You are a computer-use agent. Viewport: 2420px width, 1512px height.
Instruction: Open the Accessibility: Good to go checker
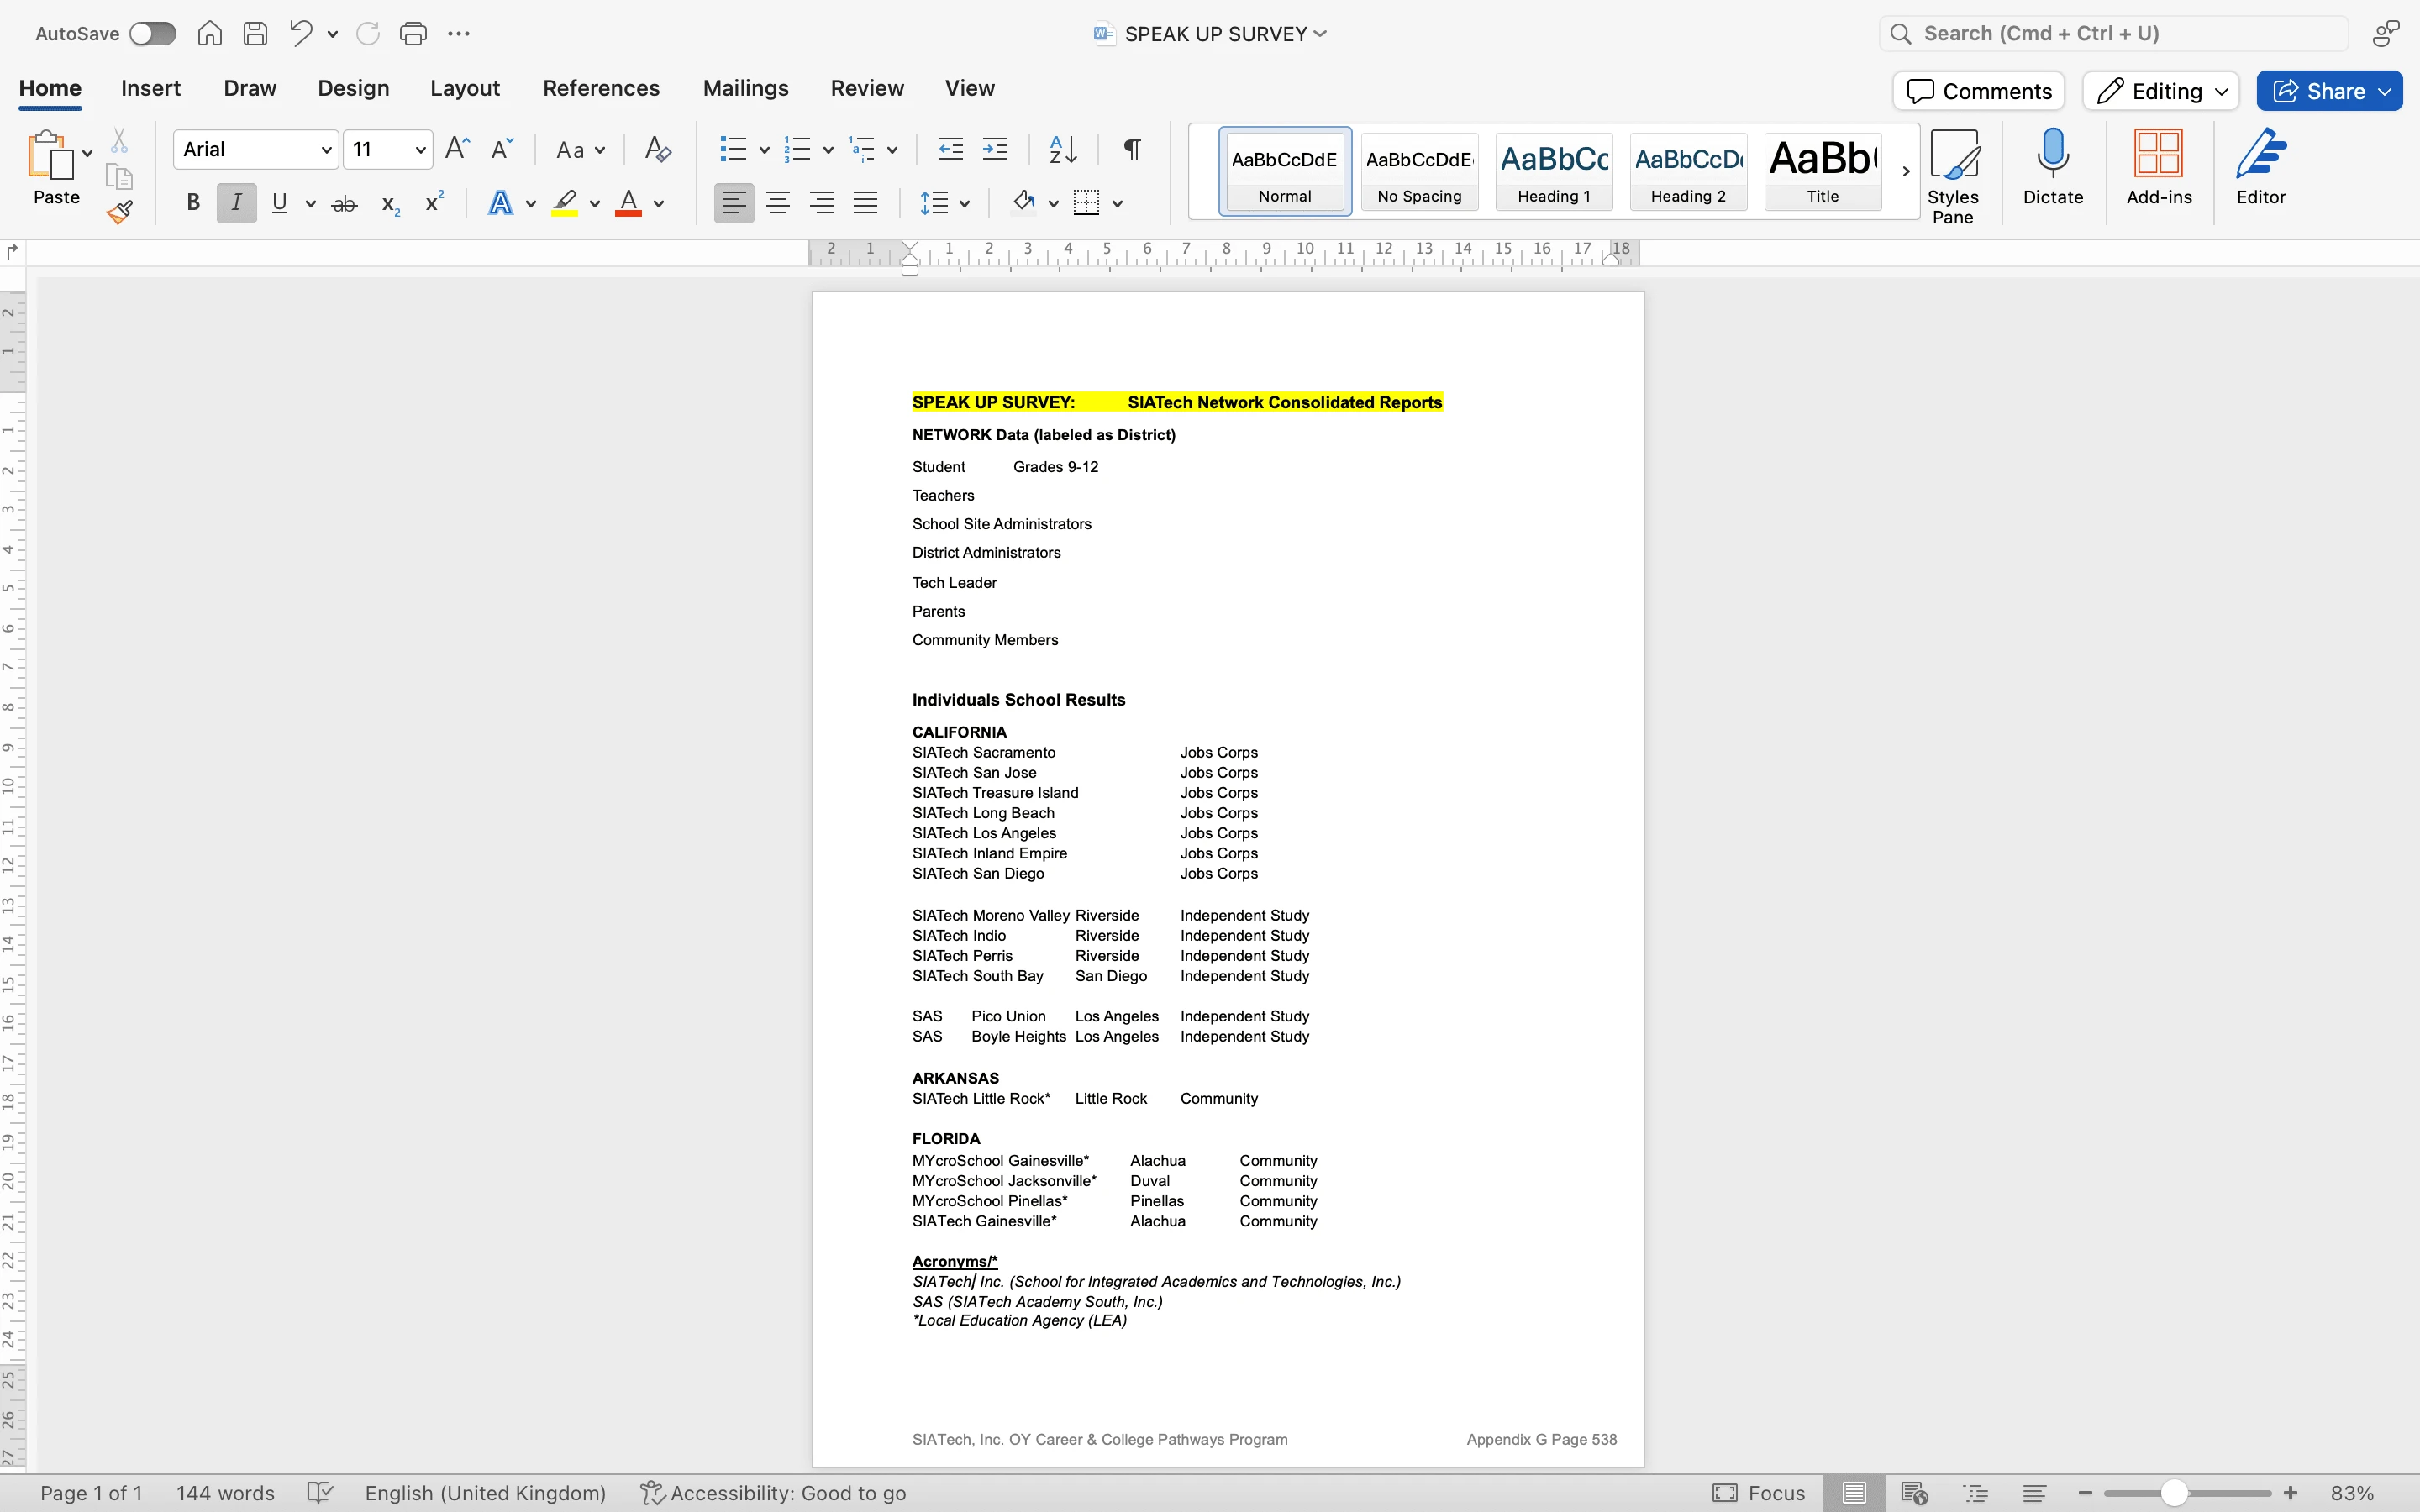point(773,1492)
